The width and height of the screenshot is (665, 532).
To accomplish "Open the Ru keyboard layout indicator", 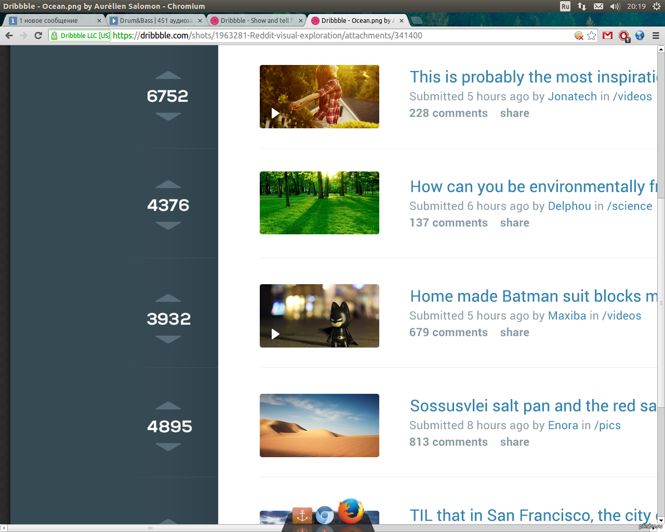I will (x=565, y=6).
